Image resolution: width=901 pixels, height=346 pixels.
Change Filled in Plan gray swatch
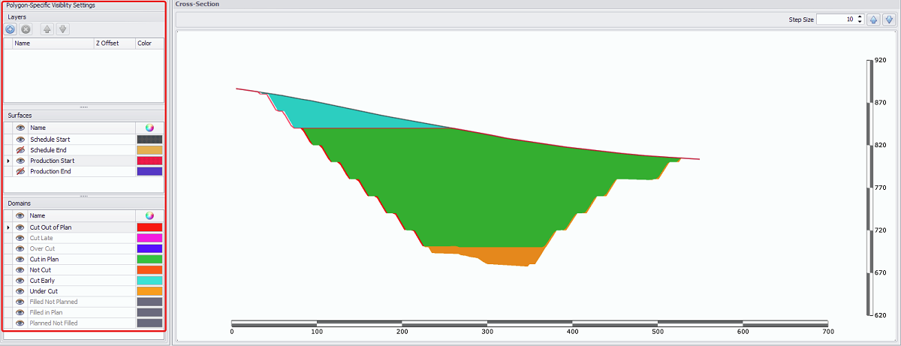click(149, 312)
